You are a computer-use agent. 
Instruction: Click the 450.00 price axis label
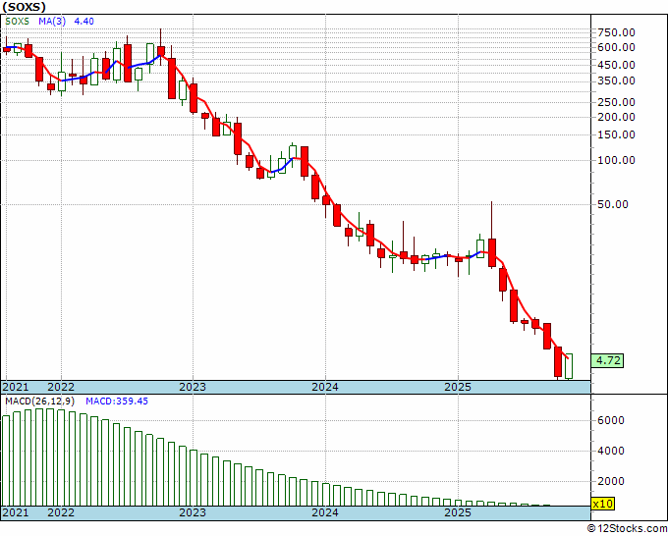click(x=616, y=65)
